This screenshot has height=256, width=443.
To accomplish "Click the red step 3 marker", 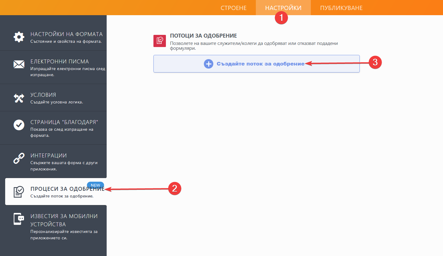I will click(375, 62).
